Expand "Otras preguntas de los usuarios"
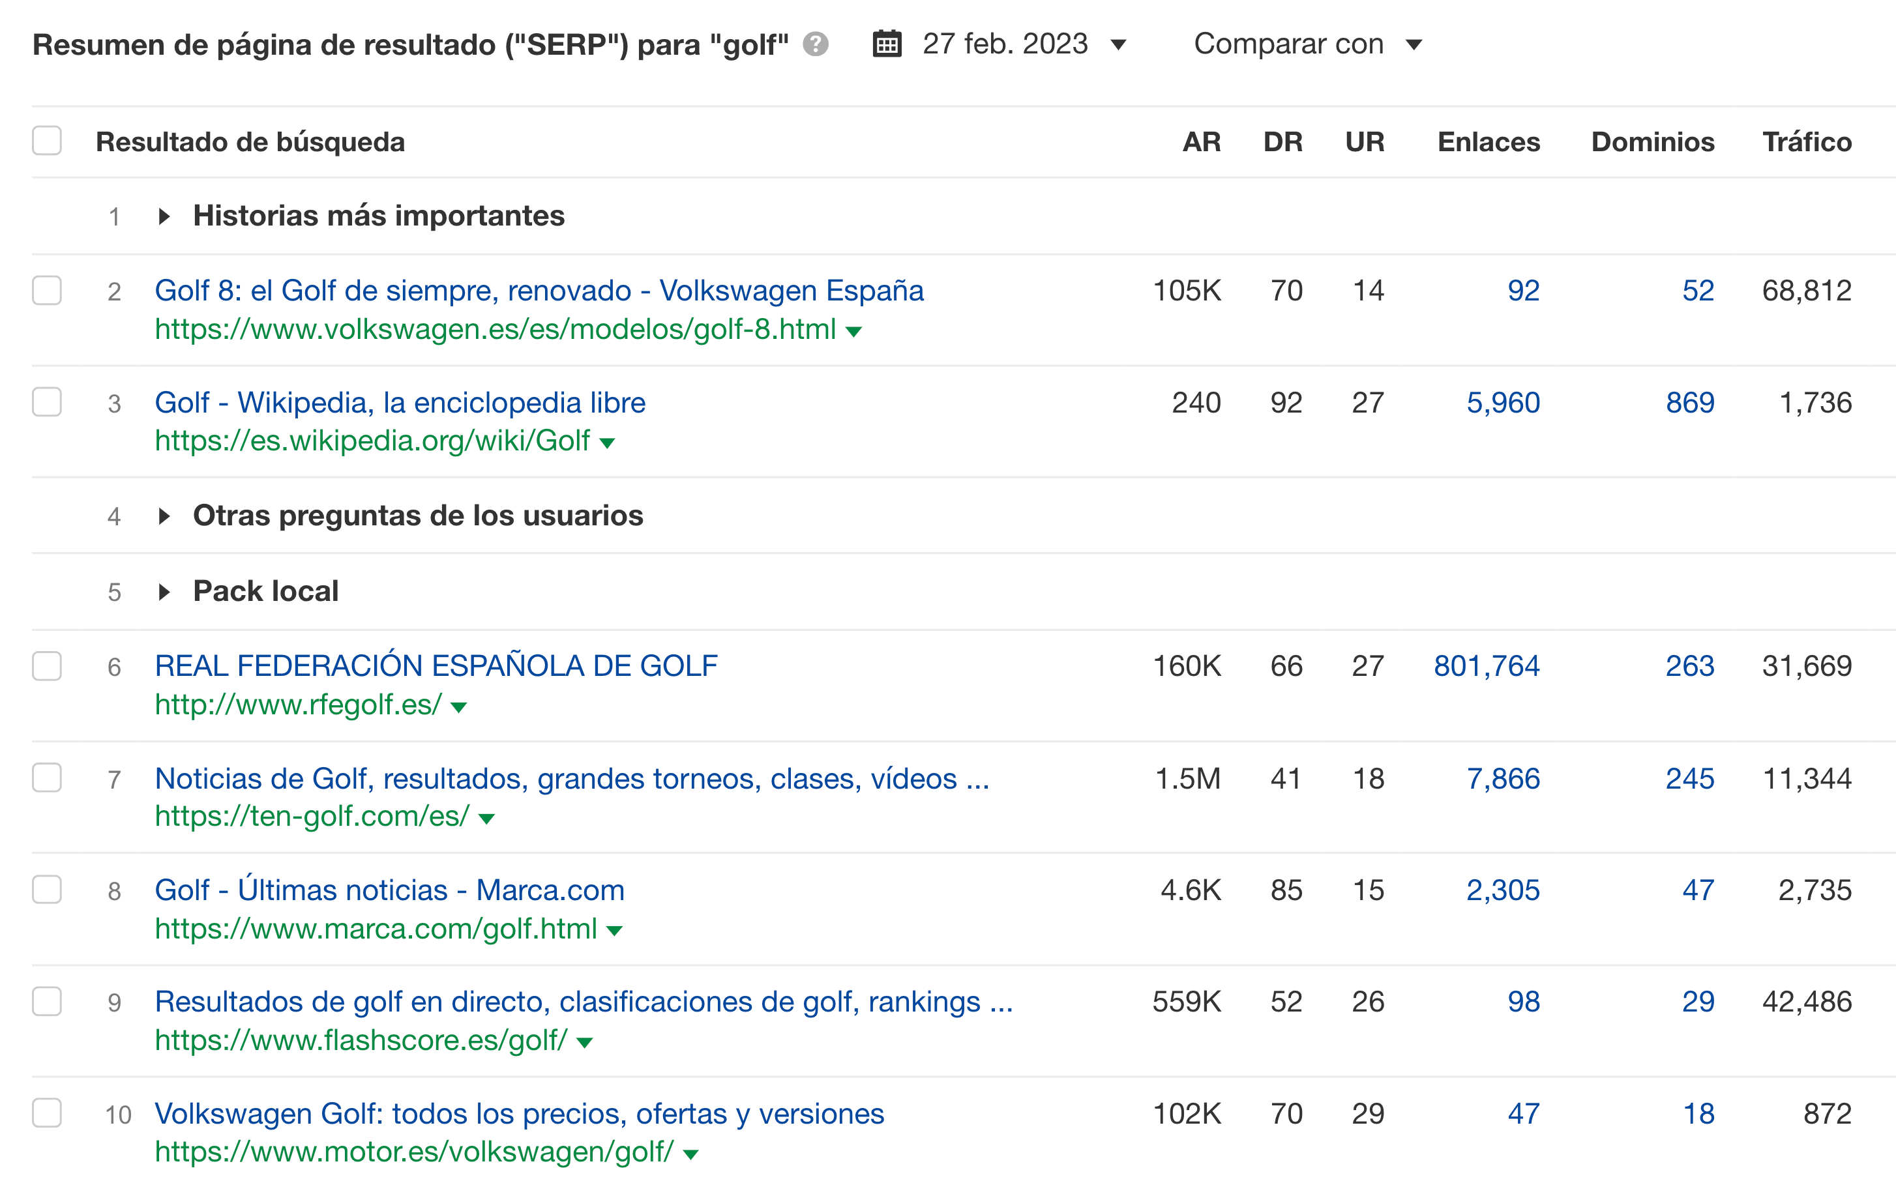 pyautogui.click(x=165, y=515)
